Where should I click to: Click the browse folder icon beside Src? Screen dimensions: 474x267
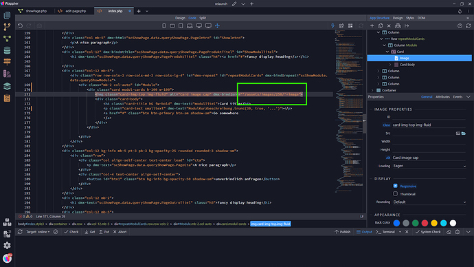pyautogui.click(x=464, y=133)
